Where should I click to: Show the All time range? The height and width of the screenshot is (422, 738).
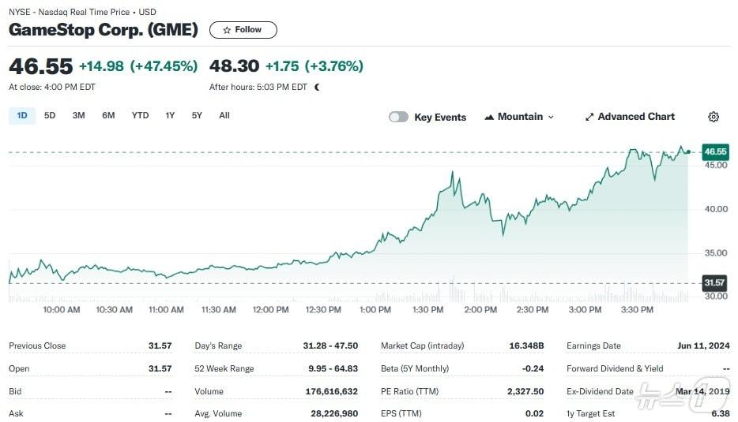(x=224, y=116)
